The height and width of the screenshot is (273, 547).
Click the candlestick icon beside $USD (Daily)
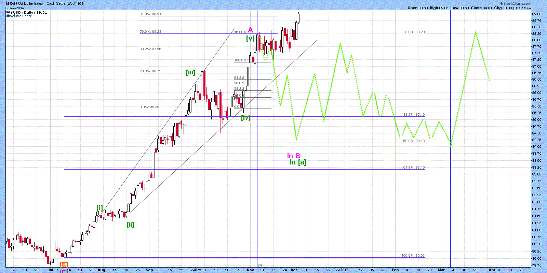click(8, 12)
